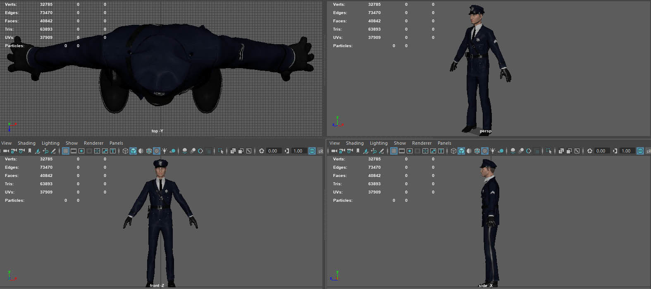Open the View menu in the side viewport

[335, 143]
